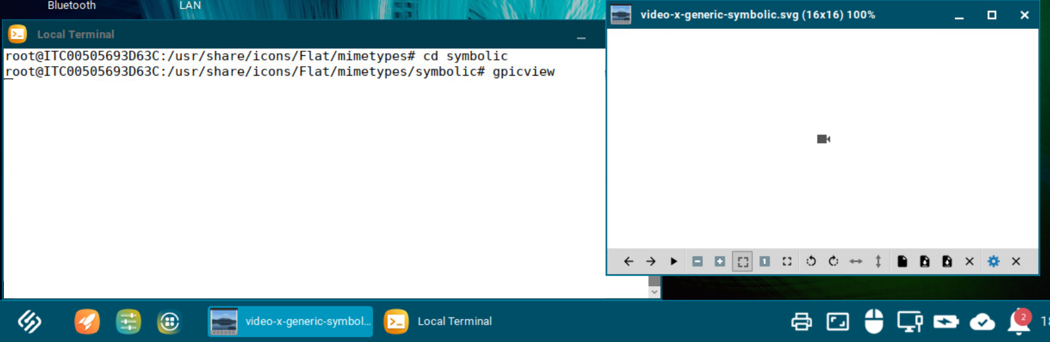Open GPicView preferences gear

tap(994, 261)
